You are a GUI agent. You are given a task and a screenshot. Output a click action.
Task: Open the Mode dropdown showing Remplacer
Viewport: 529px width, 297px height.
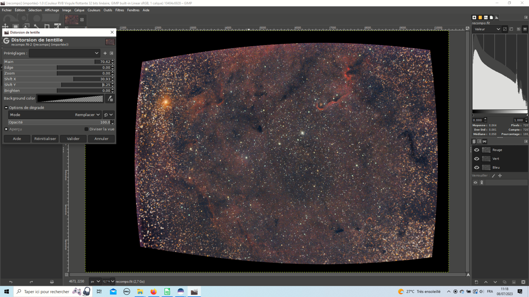point(87,115)
